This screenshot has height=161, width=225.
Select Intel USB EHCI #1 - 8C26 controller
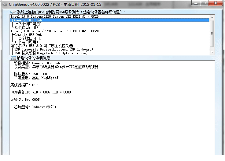(54, 16)
